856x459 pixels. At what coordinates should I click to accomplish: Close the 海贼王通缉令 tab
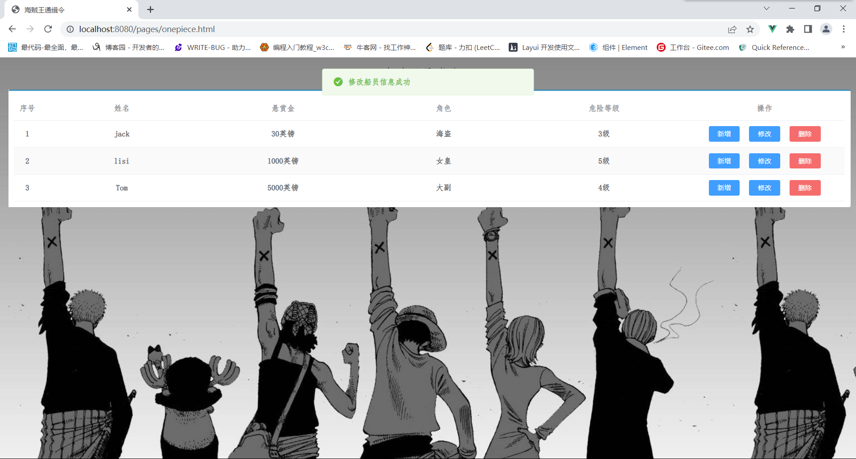[129, 9]
